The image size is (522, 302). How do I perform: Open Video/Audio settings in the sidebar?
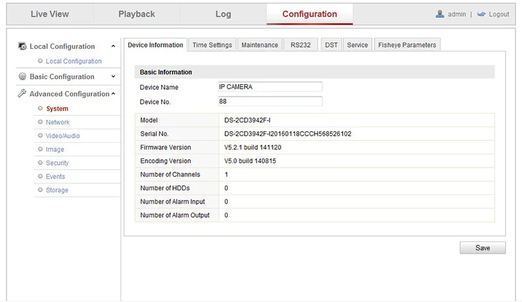tap(63, 136)
